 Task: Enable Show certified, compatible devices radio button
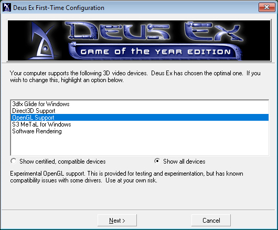[x=14, y=161]
